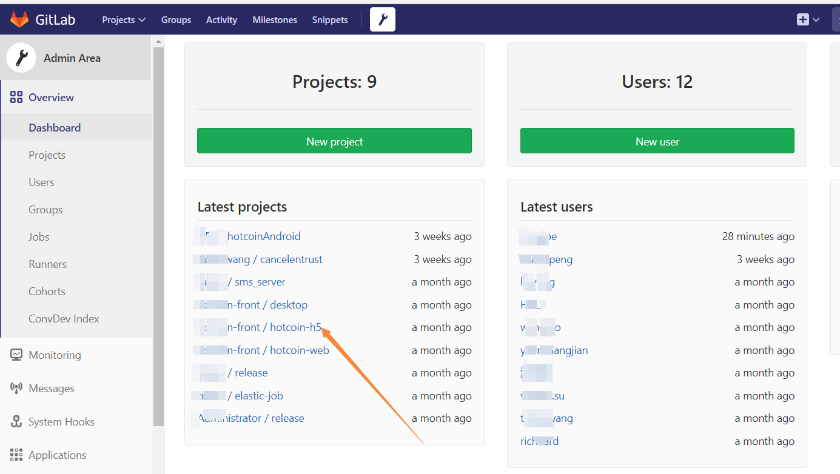Screen dimensions: 840x474
Task: Click hotcoinAndroid's '3 weeks ago' timestamp
Action: (x=443, y=236)
